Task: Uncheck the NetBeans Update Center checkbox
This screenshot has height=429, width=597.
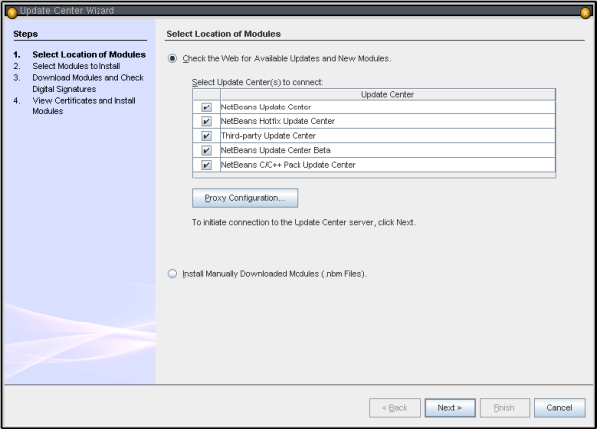Action: (206, 107)
